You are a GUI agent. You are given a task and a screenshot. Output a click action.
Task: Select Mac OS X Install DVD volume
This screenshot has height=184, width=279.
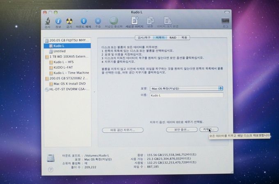point(67,84)
